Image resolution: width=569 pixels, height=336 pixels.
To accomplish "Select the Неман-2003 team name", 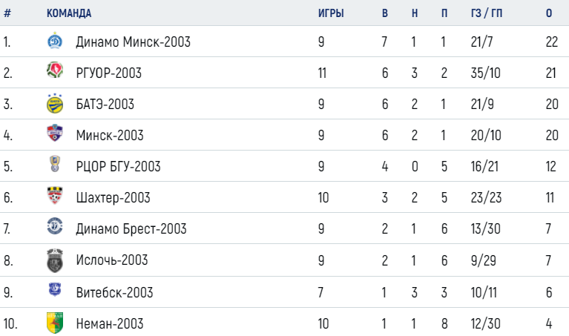I will tap(110, 323).
